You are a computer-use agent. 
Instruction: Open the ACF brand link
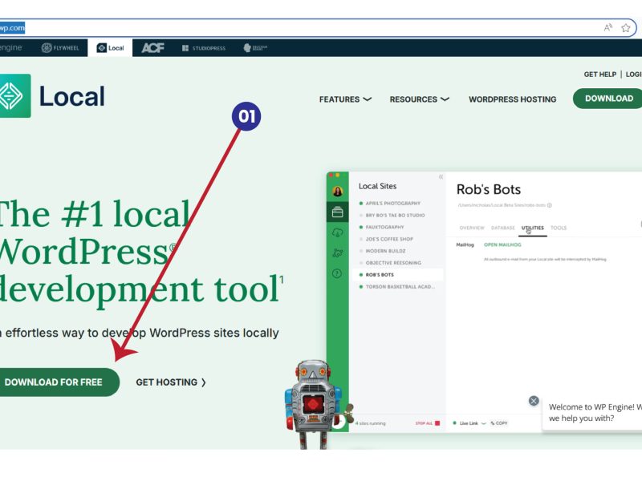[x=152, y=48]
